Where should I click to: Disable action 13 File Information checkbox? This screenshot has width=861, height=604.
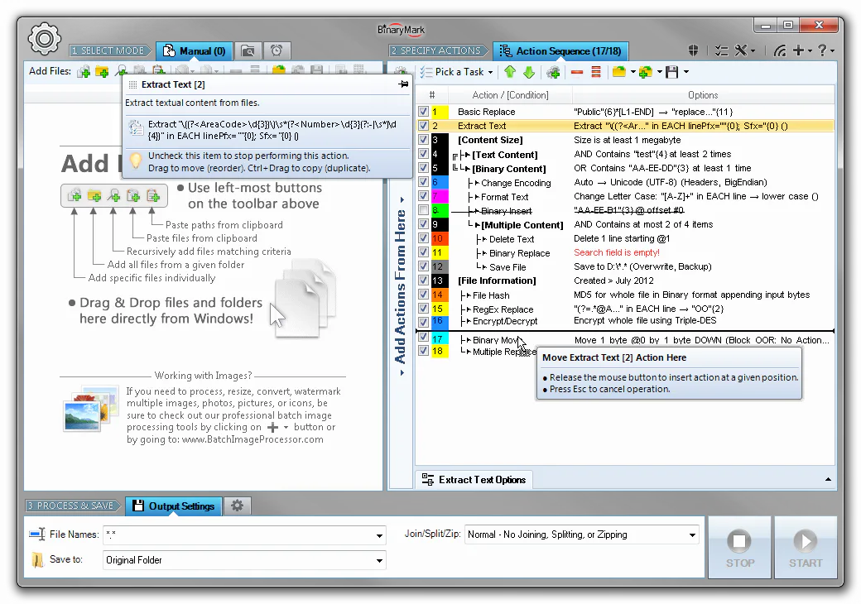423,280
